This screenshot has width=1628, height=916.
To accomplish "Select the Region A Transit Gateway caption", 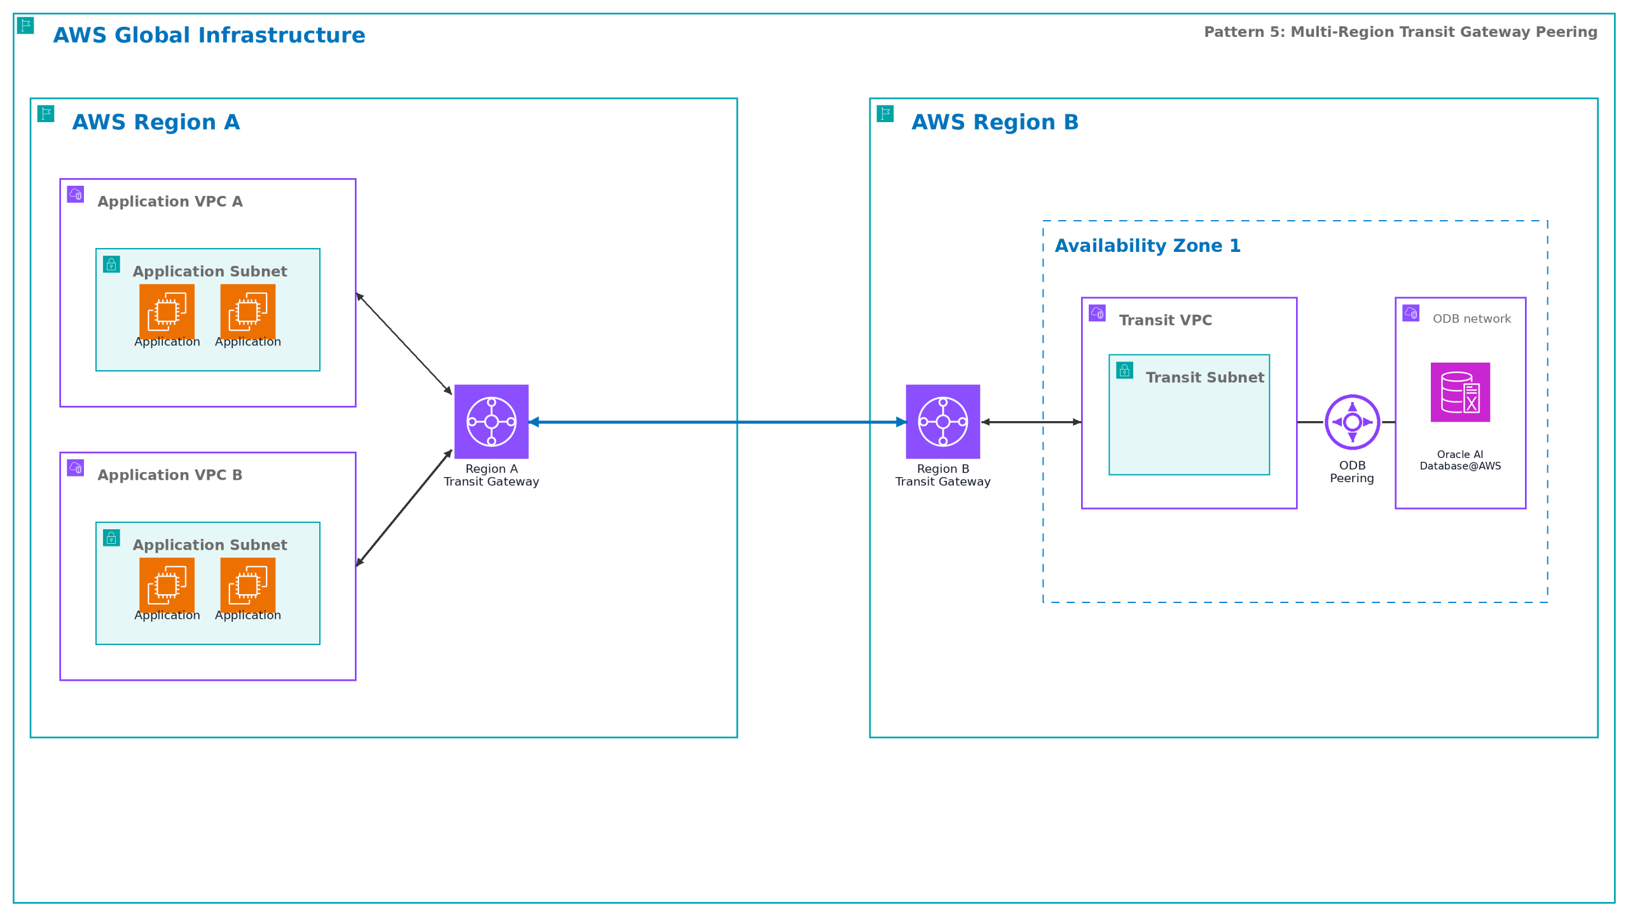I will tap(491, 475).
